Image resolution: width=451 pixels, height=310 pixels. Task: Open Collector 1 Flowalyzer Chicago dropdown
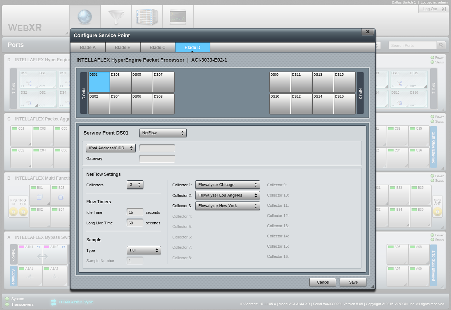coord(227,185)
